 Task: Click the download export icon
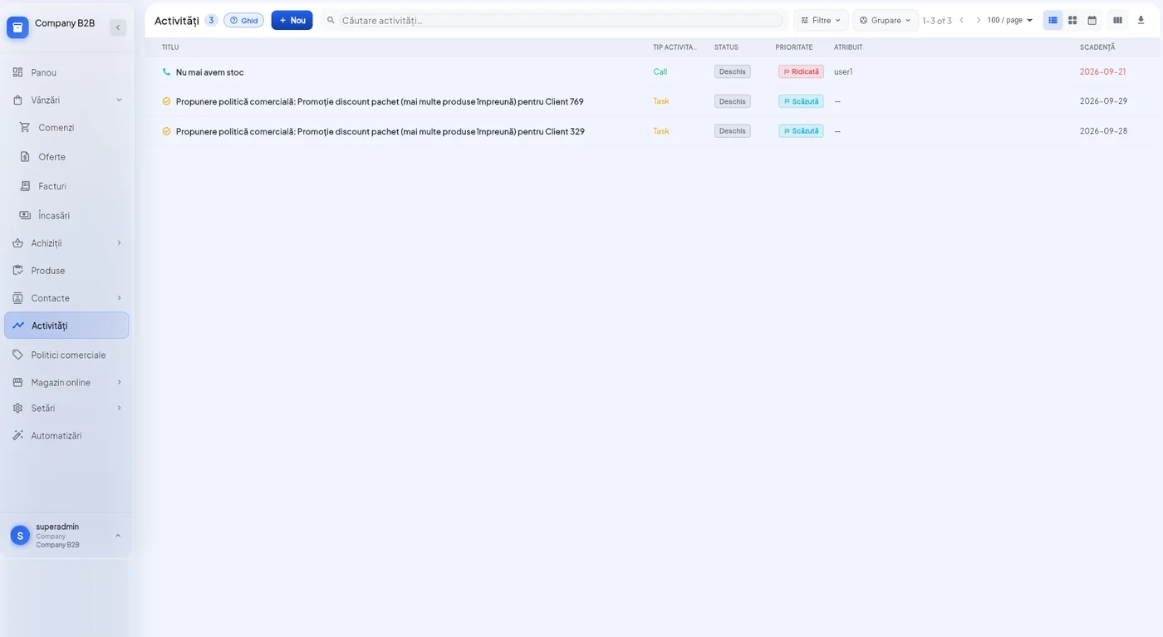1141,20
